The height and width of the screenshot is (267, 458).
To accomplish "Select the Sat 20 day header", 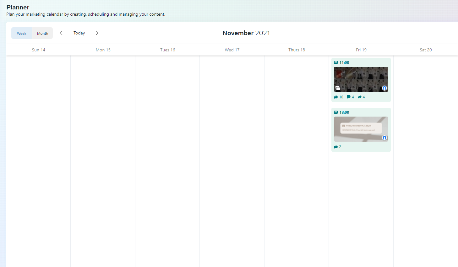I will (x=426, y=50).
